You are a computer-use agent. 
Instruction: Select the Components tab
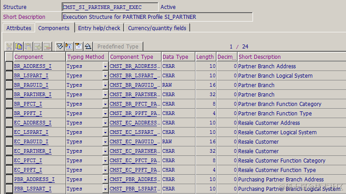(x=54, y=28)
